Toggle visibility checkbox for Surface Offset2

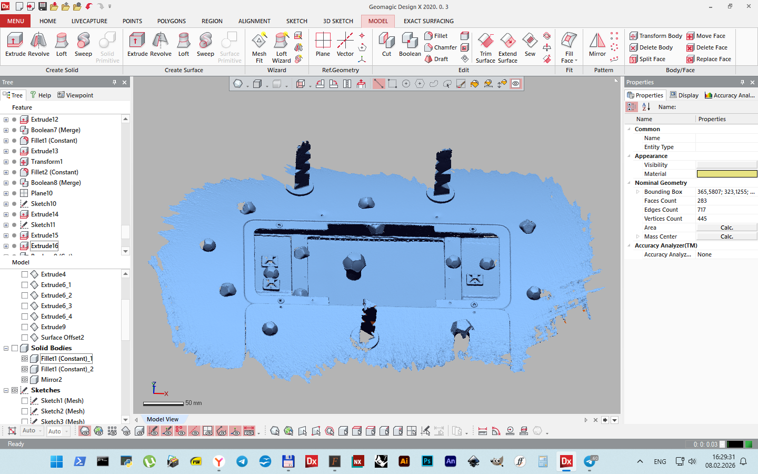[25, 338]
